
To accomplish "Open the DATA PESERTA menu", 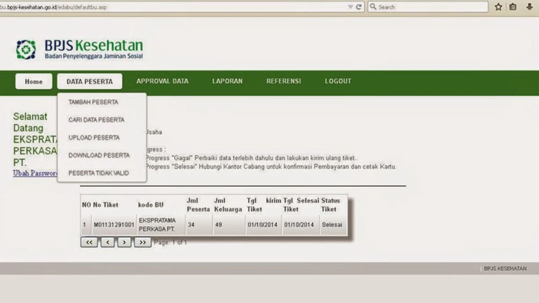I will coord(90,81).
